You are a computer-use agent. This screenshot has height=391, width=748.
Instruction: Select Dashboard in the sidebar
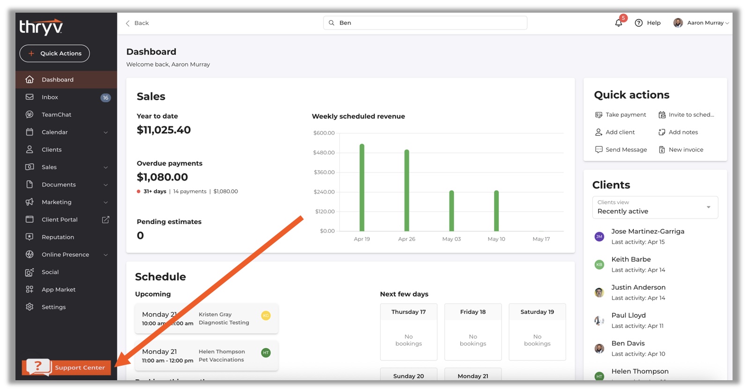tap(66, 79)
